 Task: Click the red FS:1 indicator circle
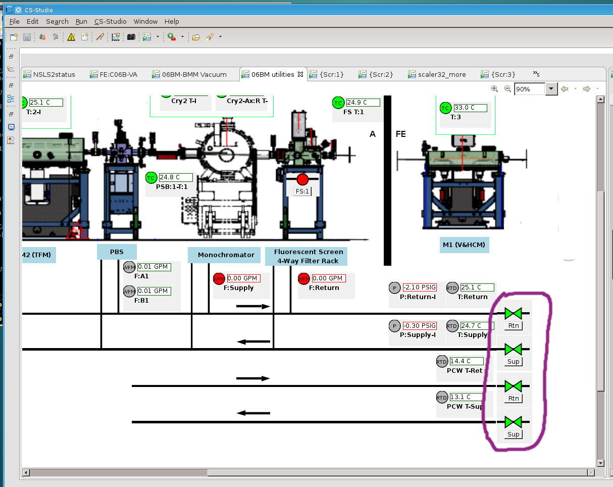click(302, 179)
